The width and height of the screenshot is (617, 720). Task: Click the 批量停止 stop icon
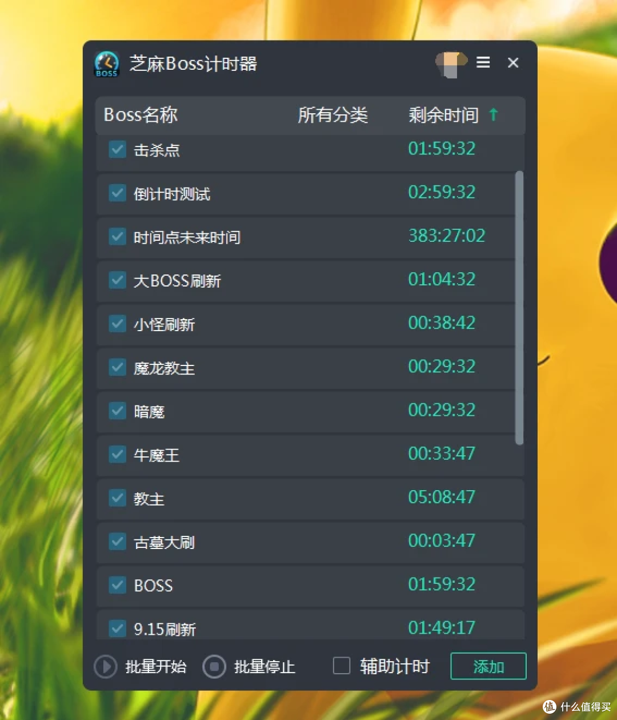click(214, 666)
